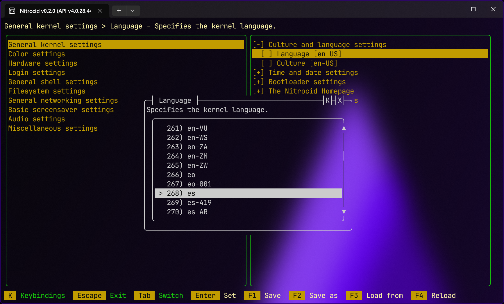Click the terminal icon on Nitrocid tab

click(12, 11)
